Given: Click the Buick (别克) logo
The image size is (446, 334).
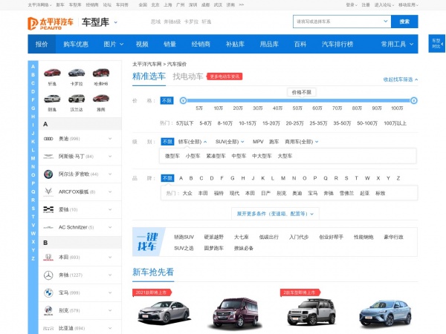Looking at the screenshot, I should pos(48,310).
